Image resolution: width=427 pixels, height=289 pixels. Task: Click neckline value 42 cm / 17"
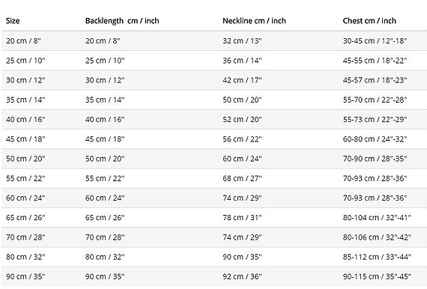(242, 80)
